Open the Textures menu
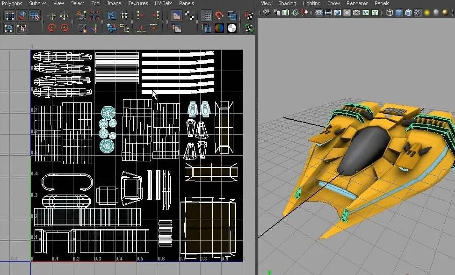Viewport: 455px width, 275px height. tap(138, 3)
